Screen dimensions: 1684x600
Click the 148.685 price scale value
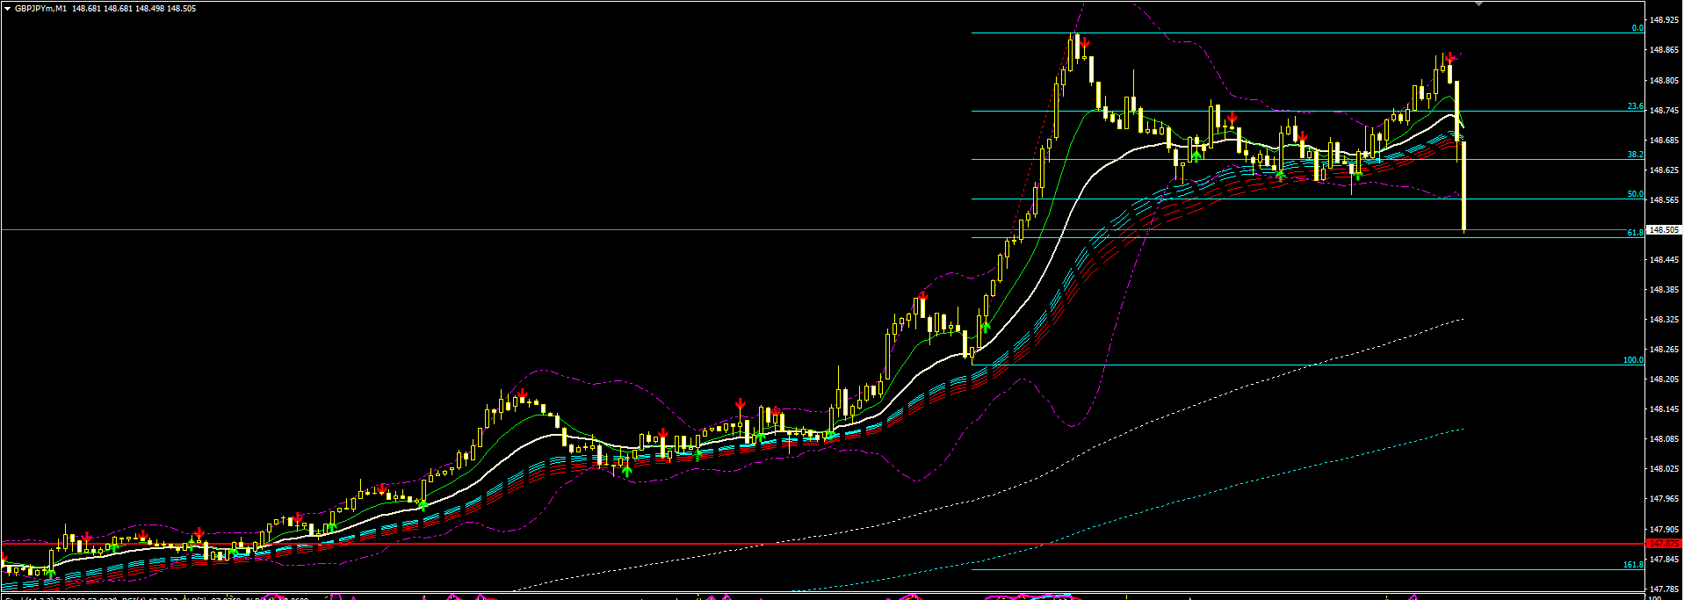[x=1664, y=141]
